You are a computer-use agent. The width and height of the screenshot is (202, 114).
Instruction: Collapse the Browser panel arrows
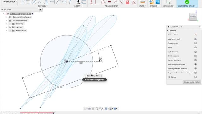(2, 10)
